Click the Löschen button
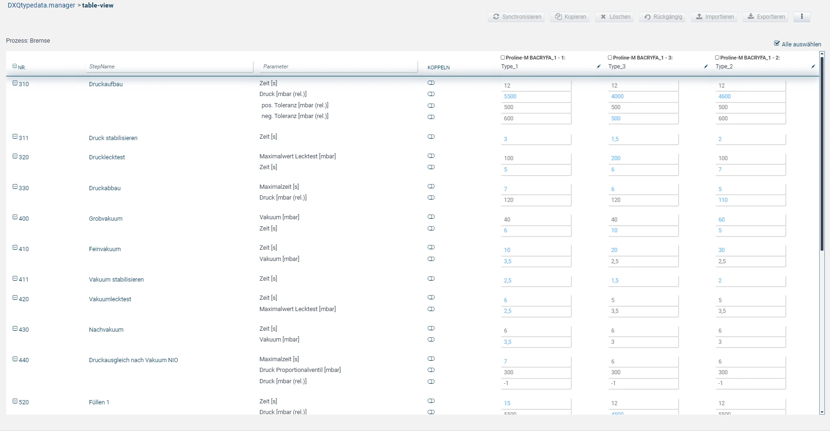The width and height of the screenshot is (830, 431). tap(615, 17)
